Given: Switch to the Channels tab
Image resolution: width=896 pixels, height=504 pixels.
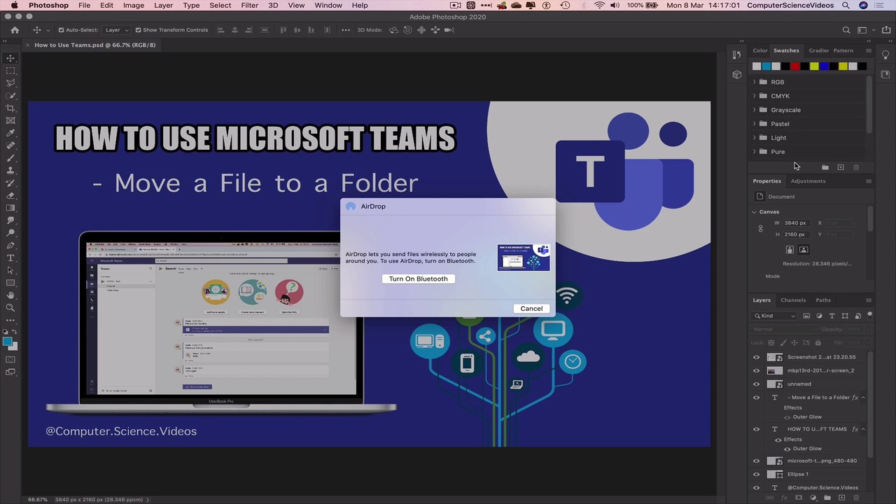Looking at the screenshot, I should coord(793,300).
